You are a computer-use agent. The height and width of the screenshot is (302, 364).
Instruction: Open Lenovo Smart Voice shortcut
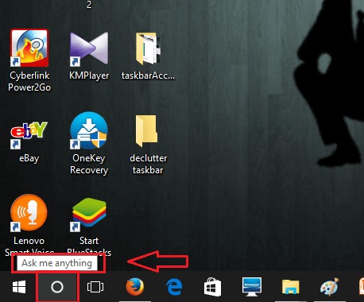pos(29,213)
